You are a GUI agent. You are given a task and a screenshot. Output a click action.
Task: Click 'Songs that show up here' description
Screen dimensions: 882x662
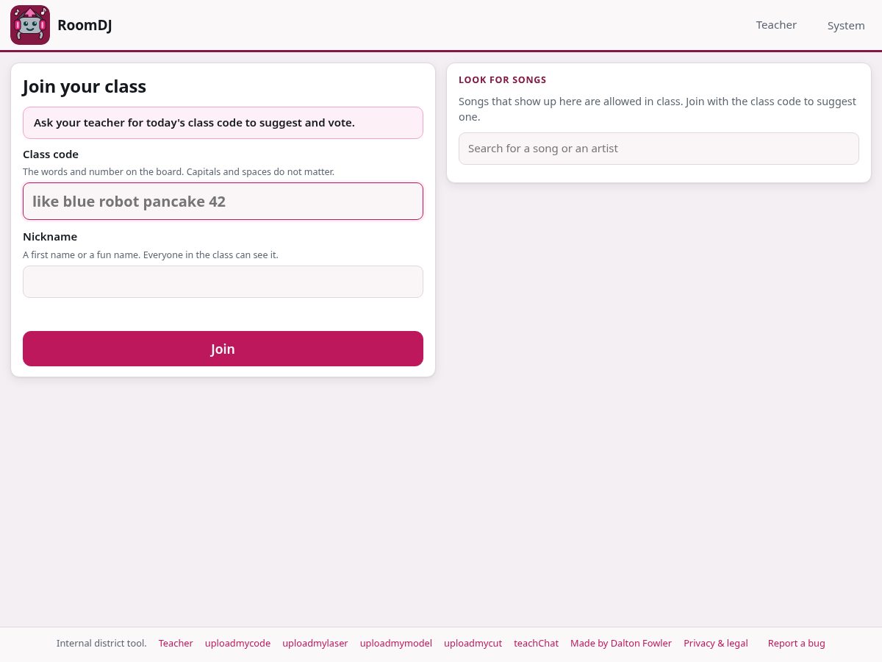point(657,109)
